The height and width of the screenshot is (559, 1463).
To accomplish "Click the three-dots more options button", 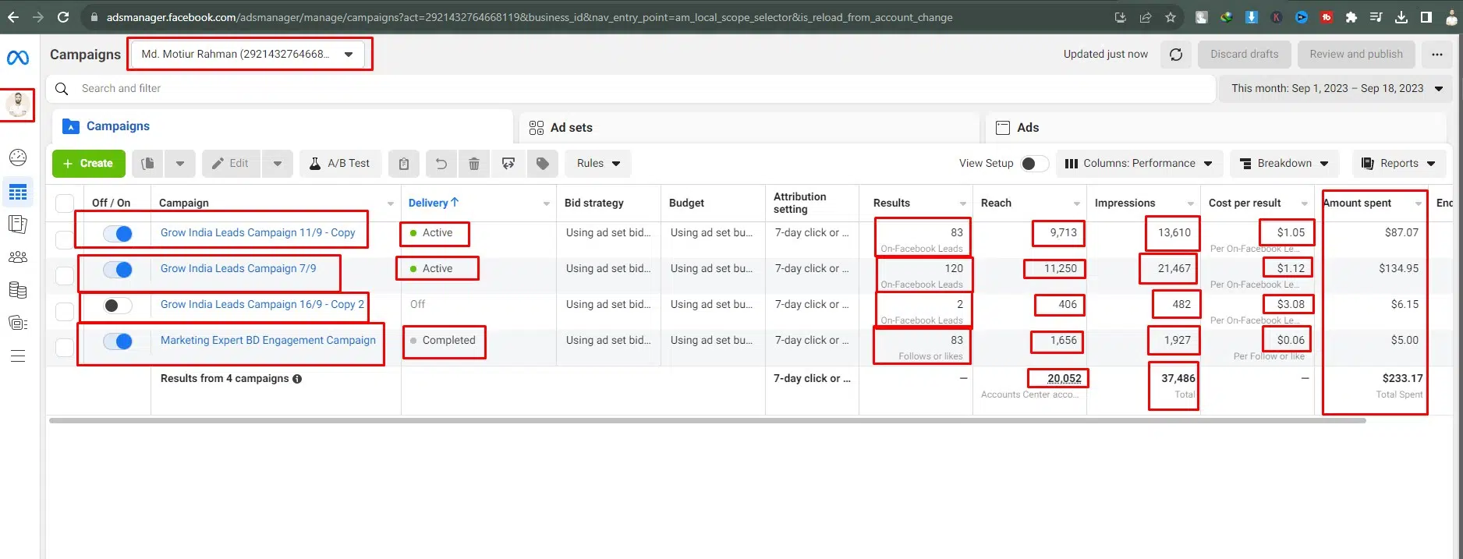I will tap(1436, 55).
